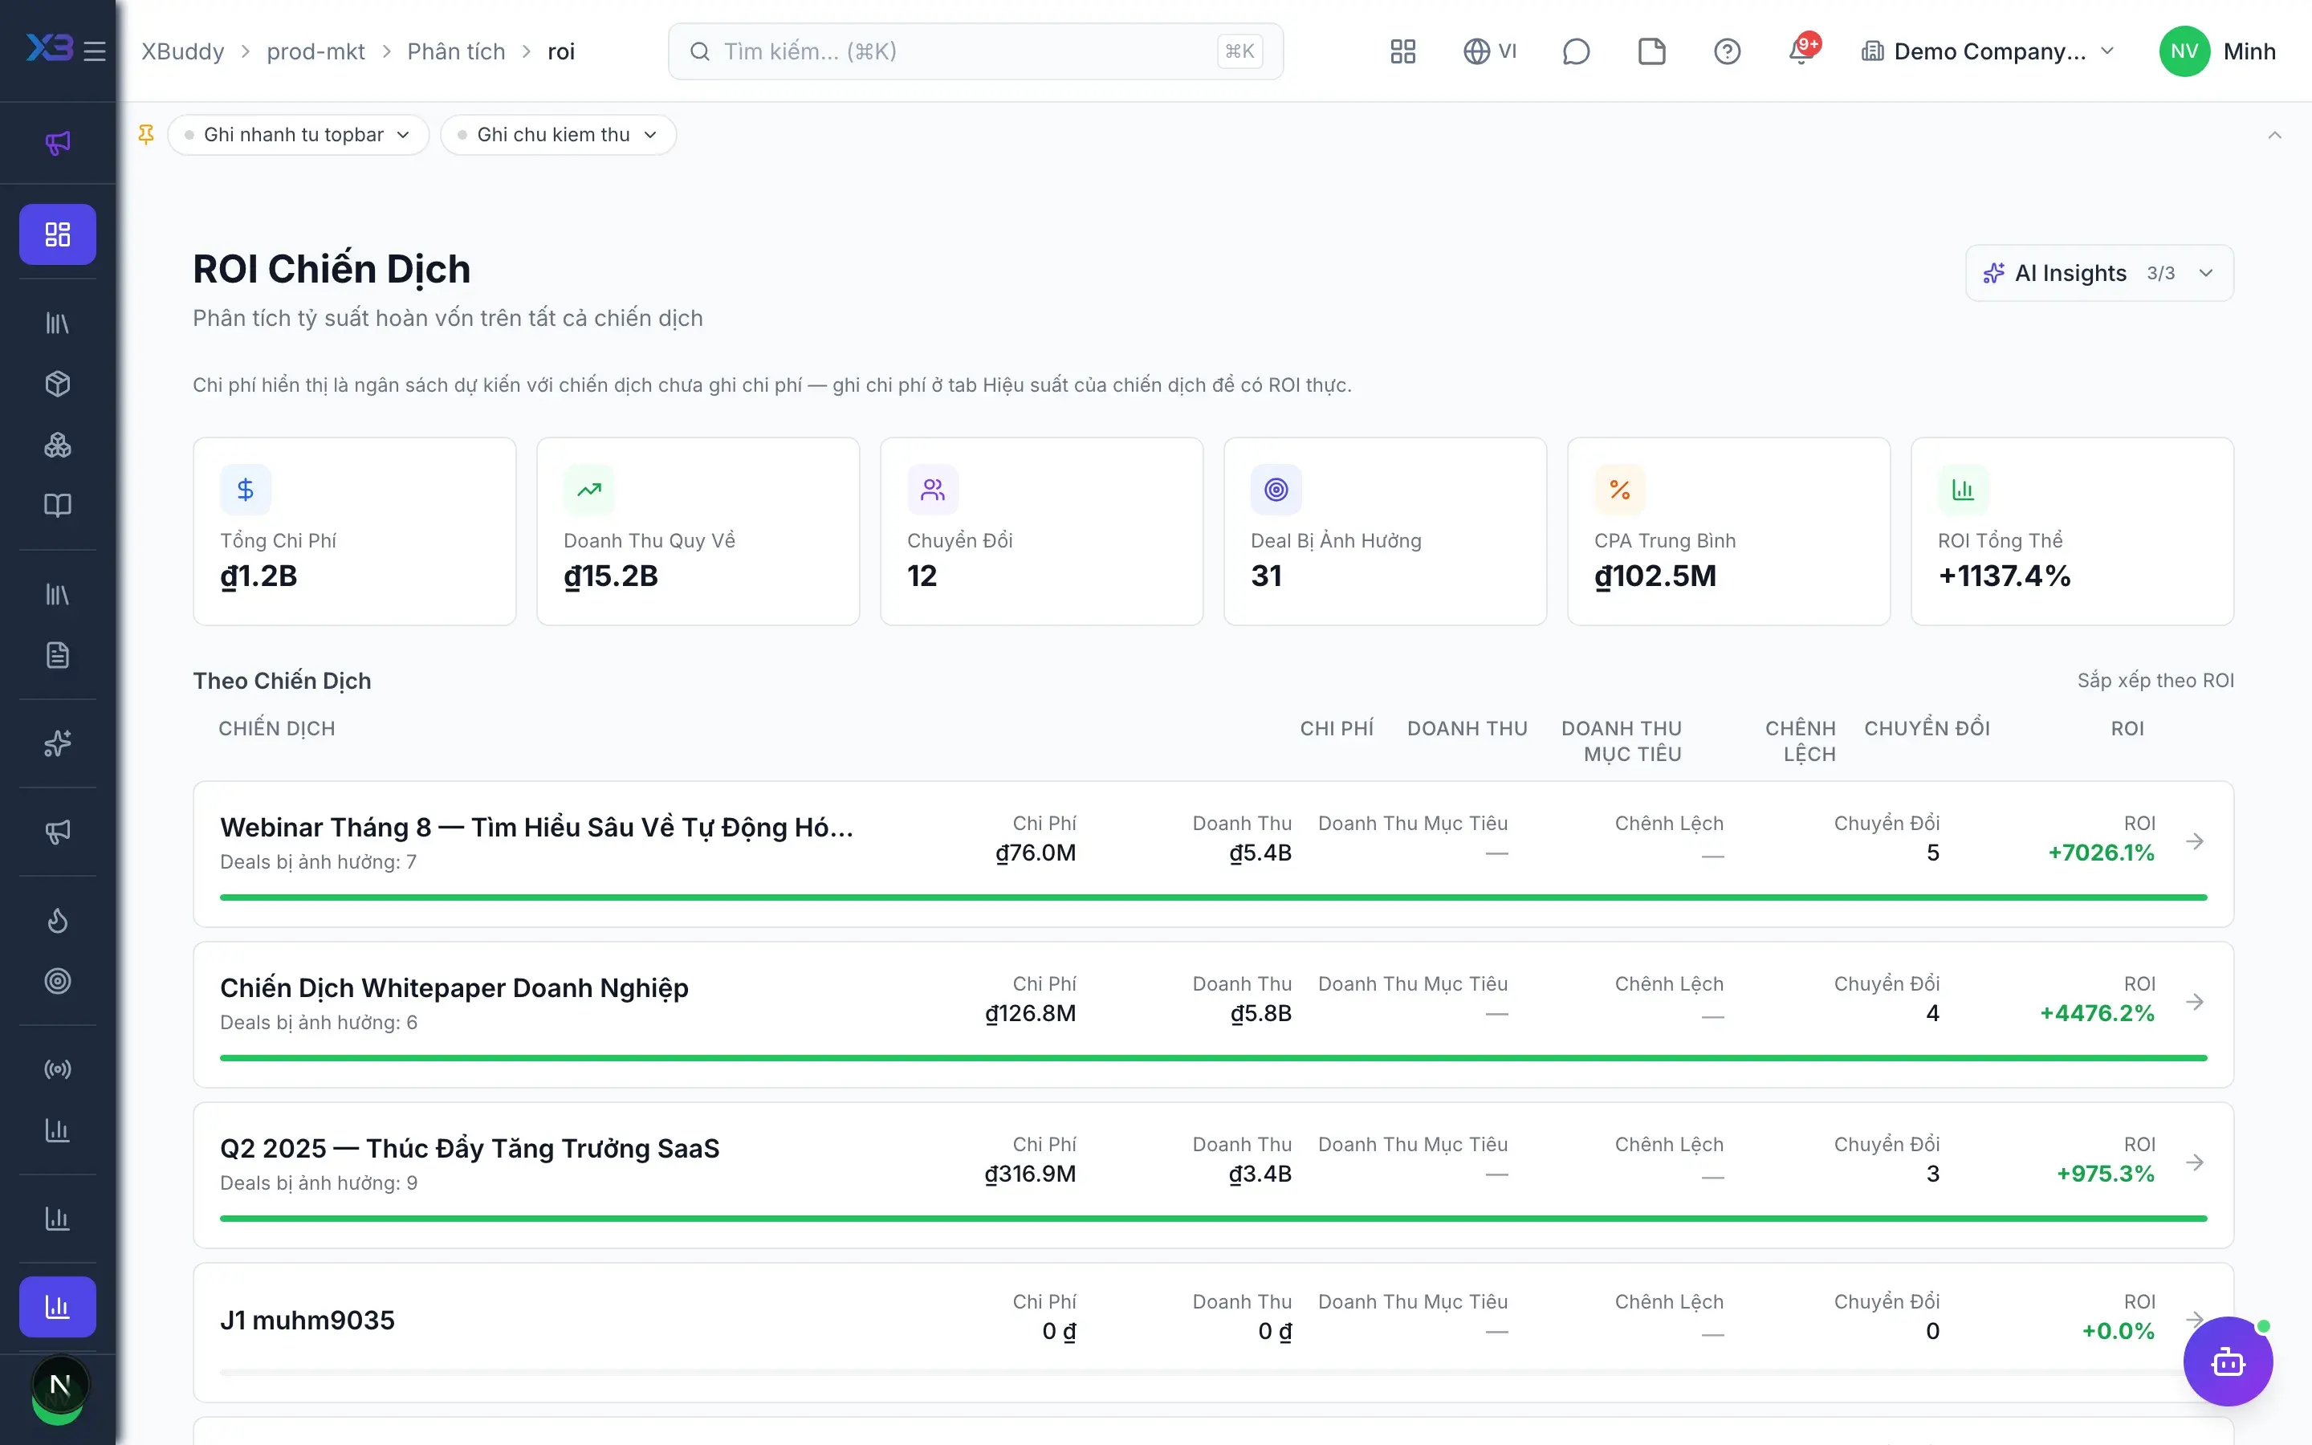The height and width of the screenshot is (1445, 2312).
Task: Go to the XBuddy breadcrumb
Action: pyautogui.click(x=182, y=51)
